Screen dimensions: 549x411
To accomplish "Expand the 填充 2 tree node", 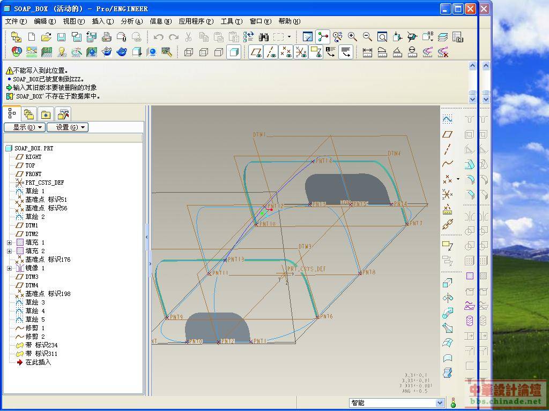I will click(x=10, y=251).
